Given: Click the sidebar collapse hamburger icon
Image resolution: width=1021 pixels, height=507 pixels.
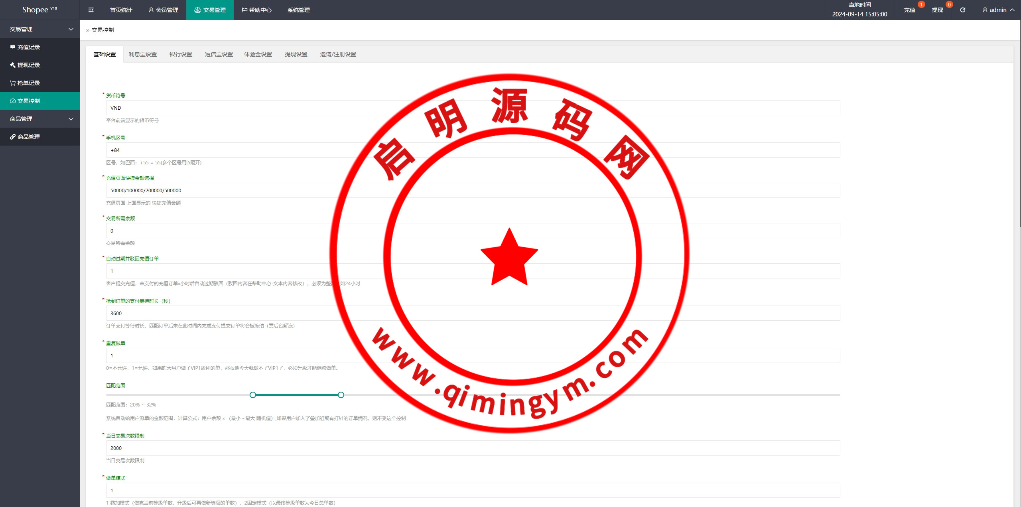Looking at the screenshot, I should [x=91, y=10].
